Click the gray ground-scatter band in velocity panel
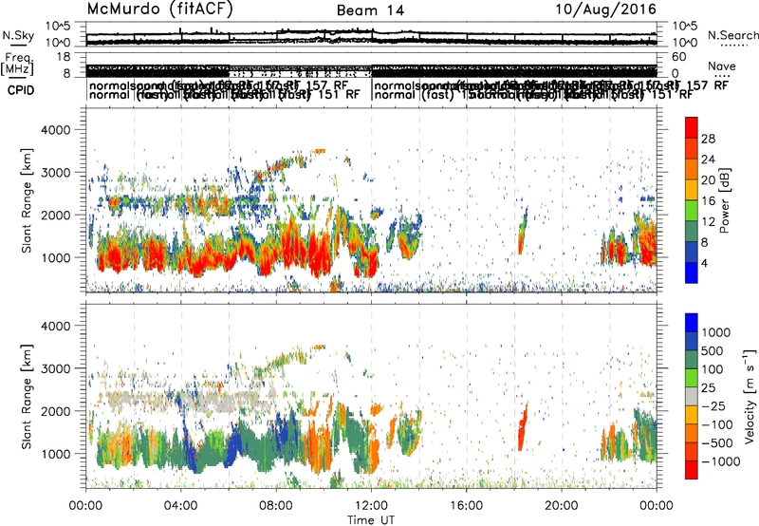This screenshot has height=526, width=759. tap(189, 401)
